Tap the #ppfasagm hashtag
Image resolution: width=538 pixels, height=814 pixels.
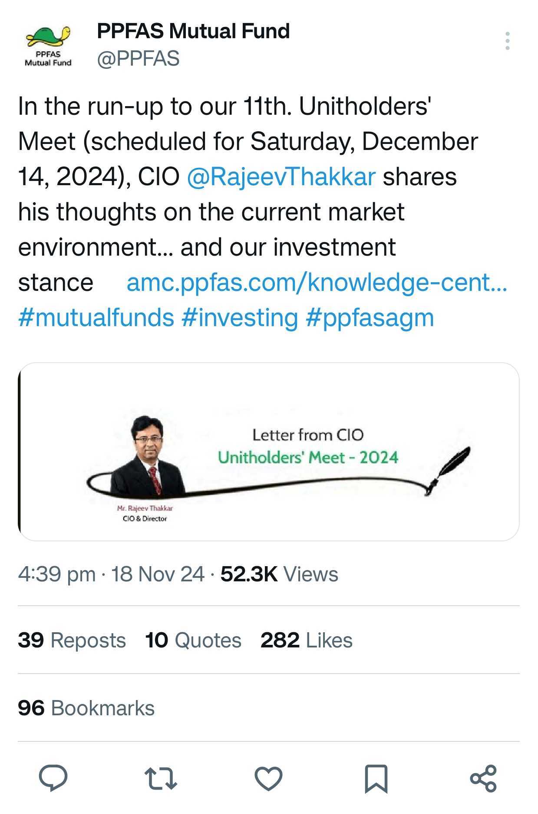(370, 318)
